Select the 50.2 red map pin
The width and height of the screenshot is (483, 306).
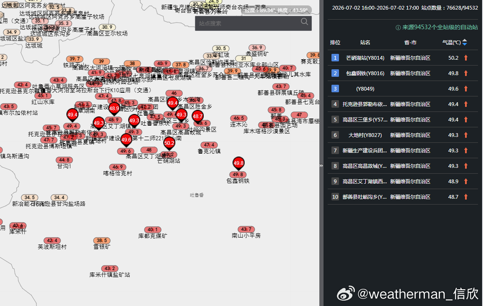click(x=169, y=144)
